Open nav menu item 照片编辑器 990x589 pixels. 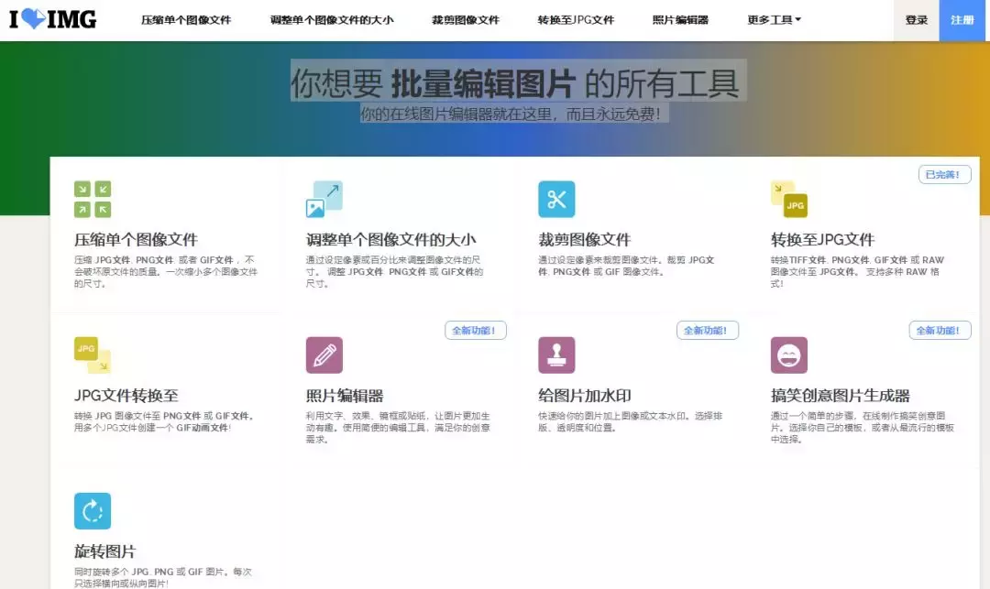tap(680, 20)
